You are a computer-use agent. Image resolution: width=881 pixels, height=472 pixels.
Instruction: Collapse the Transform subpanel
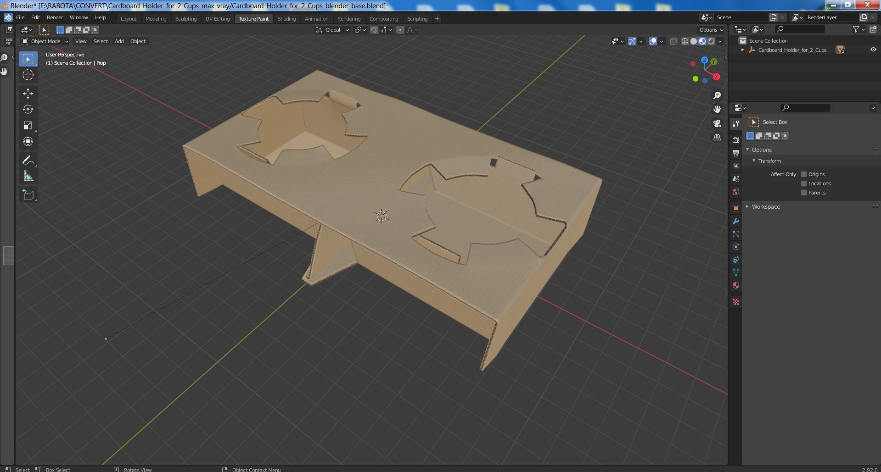pyautogui.click(x=754, y=161)
